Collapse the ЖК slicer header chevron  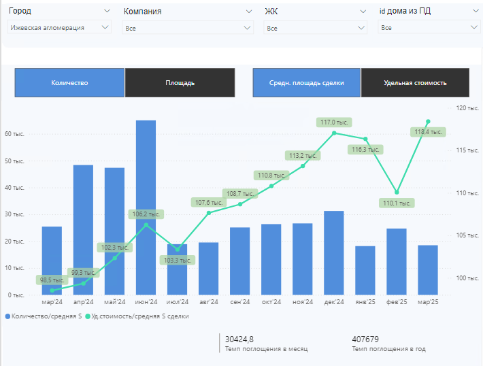(x=363, y=12)
